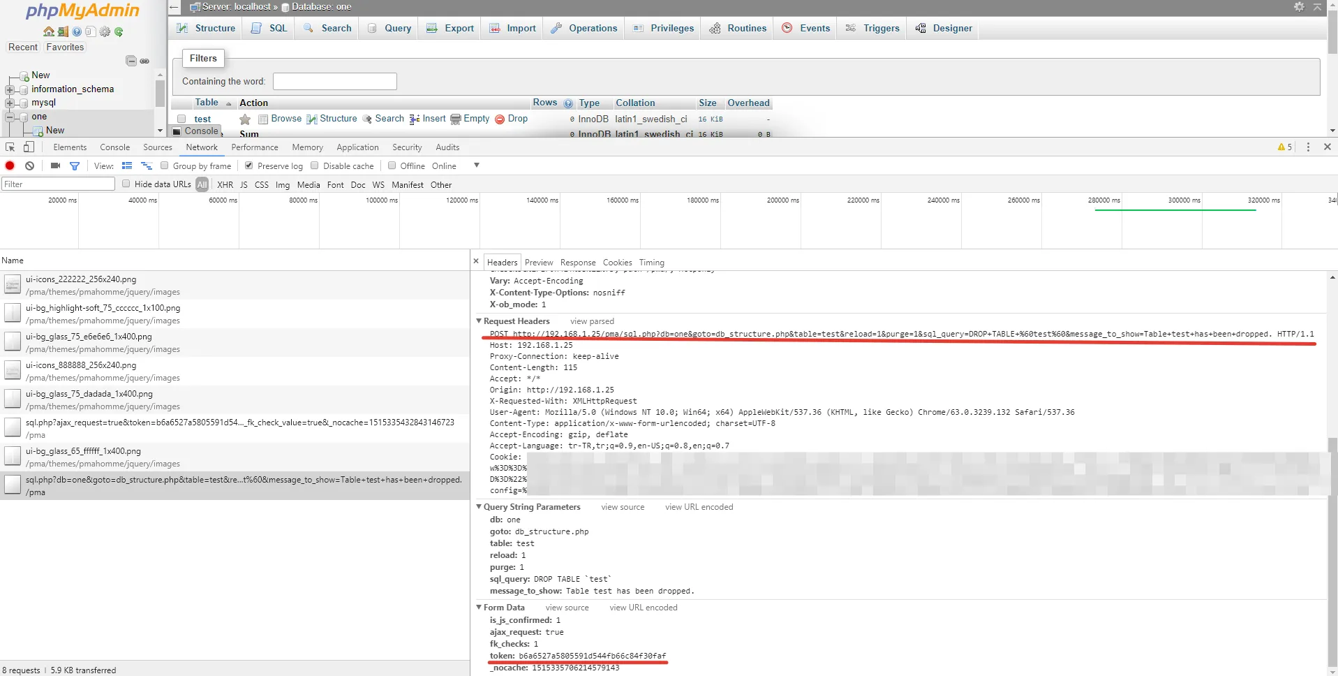Reload the navigation panel with green refresh icon

119,31
